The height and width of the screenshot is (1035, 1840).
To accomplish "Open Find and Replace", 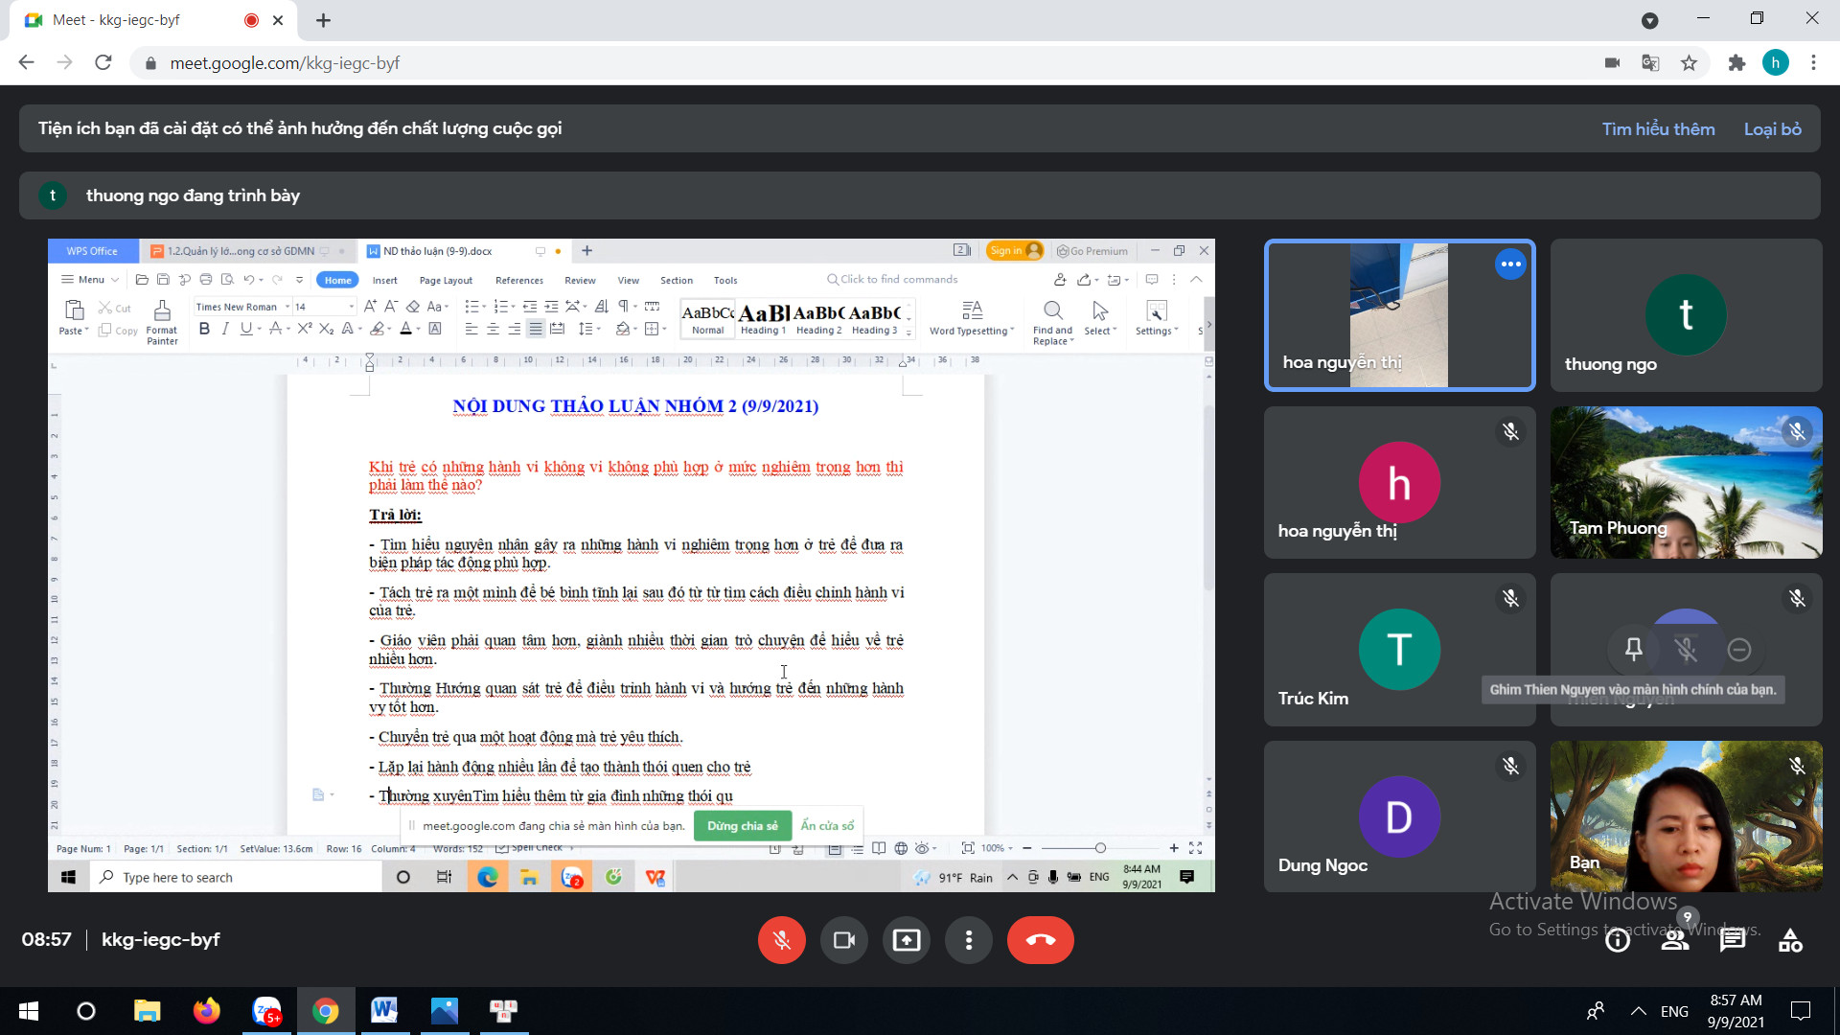I will pos(1052,322).
